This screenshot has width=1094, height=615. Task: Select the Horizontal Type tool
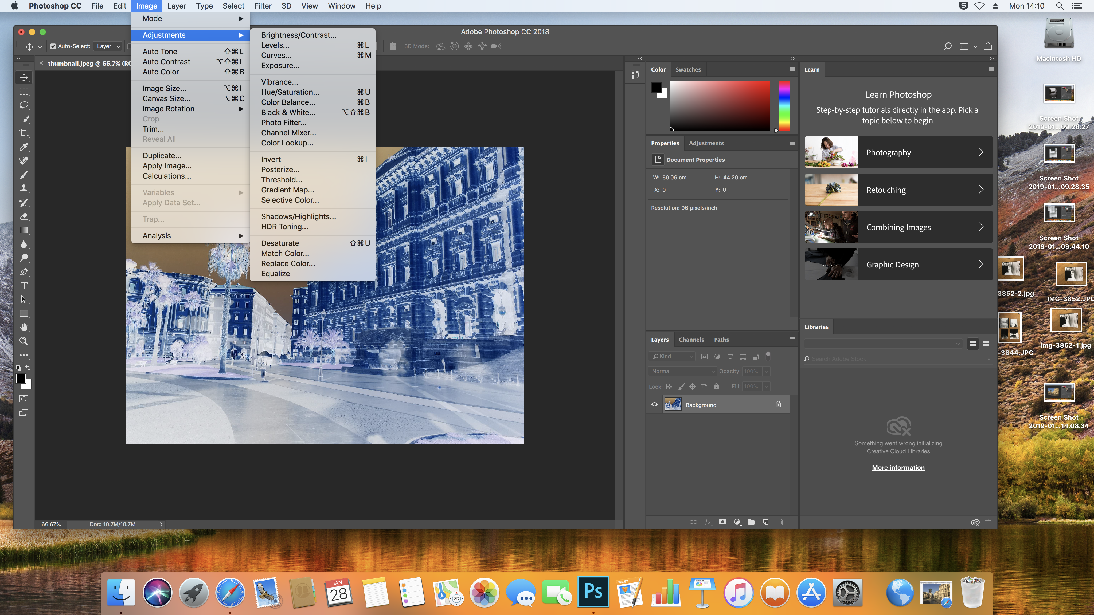point(24,286)
